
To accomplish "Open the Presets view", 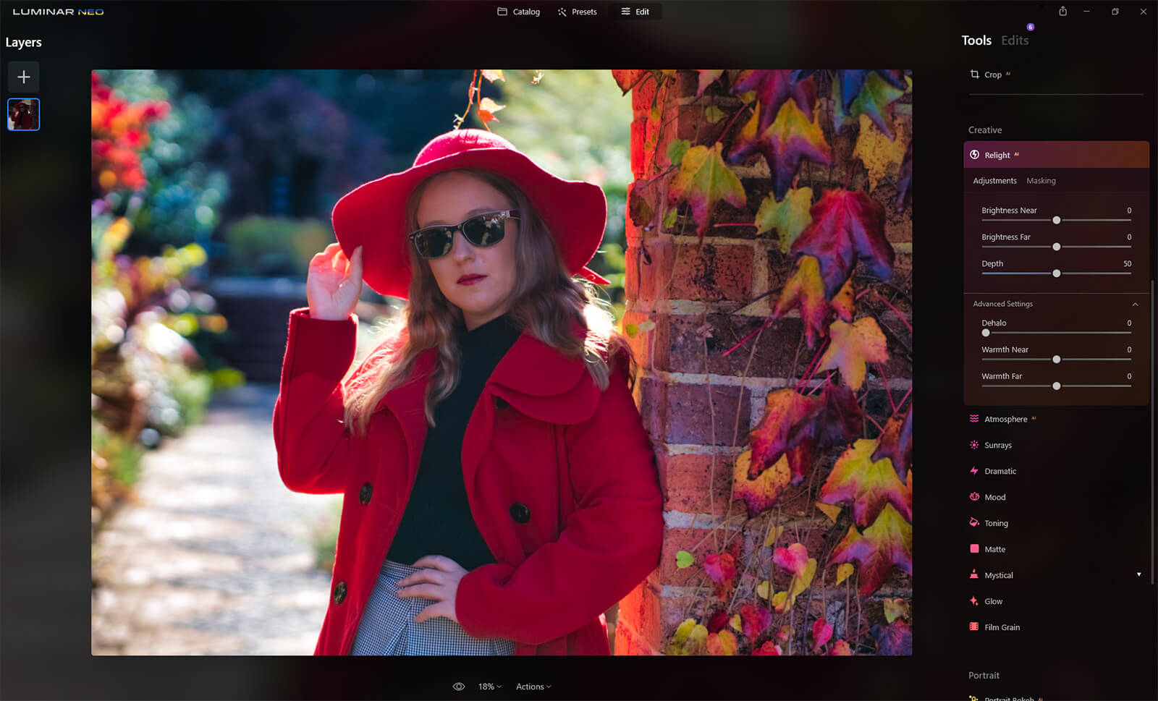I will click(578, 12).
